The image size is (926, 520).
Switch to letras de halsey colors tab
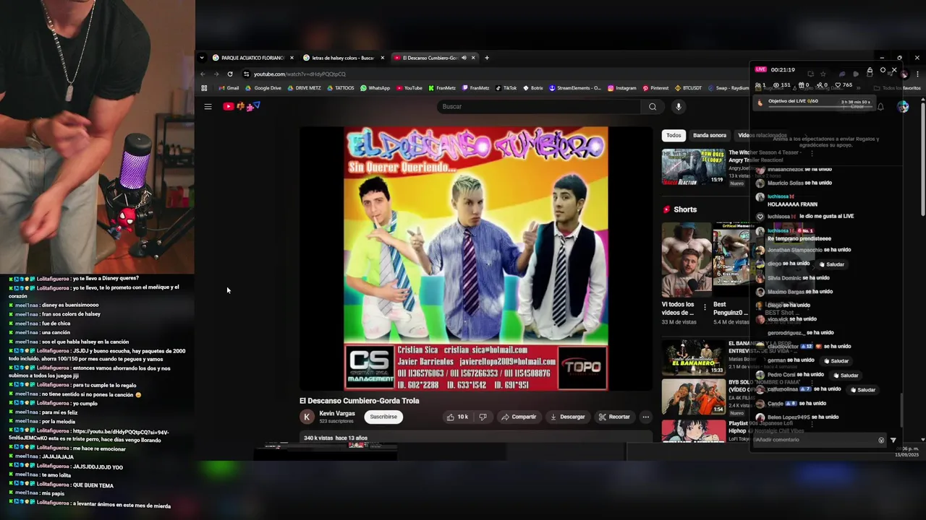click(344, 58)
